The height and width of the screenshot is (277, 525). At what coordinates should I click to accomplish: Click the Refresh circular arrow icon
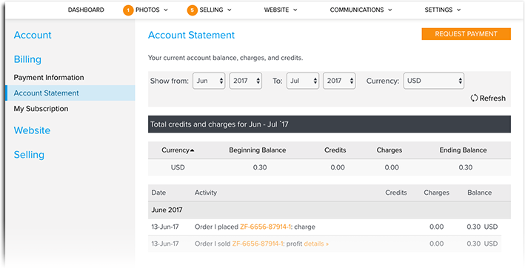(x=474, y=99)
